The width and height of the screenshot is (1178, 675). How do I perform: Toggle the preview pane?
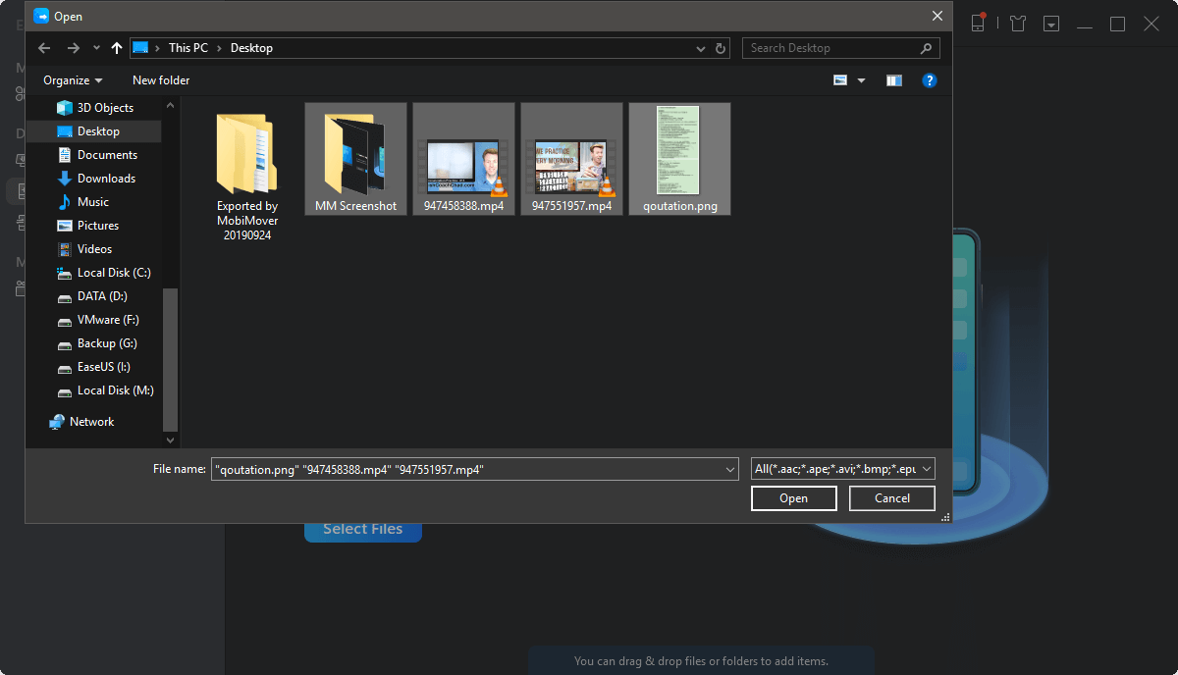point(893,80)
